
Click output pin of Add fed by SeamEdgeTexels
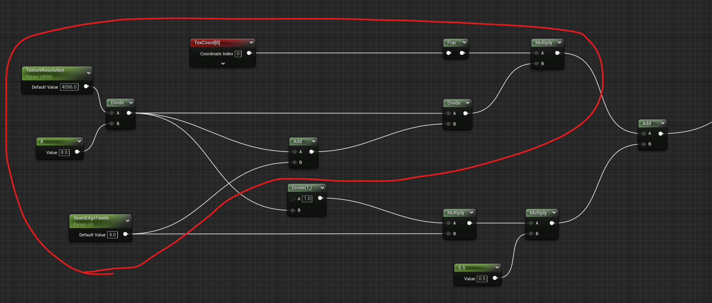[311, 152]
